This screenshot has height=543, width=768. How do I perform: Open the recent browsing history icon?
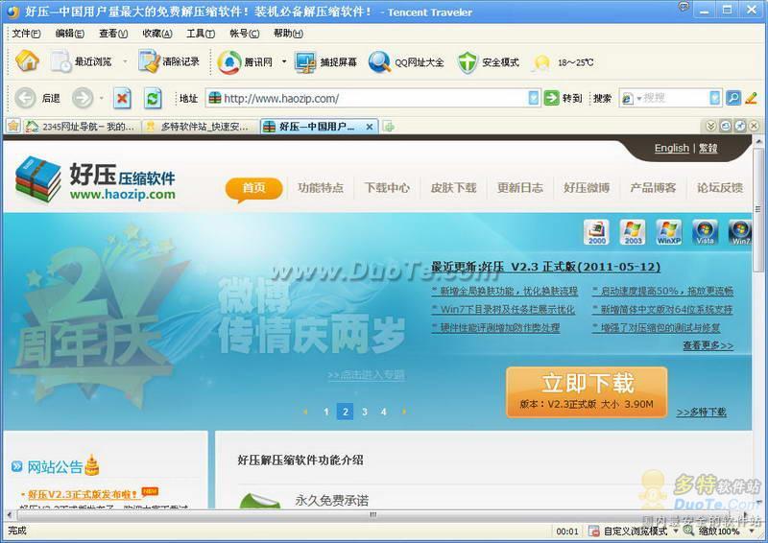[60, 61]
